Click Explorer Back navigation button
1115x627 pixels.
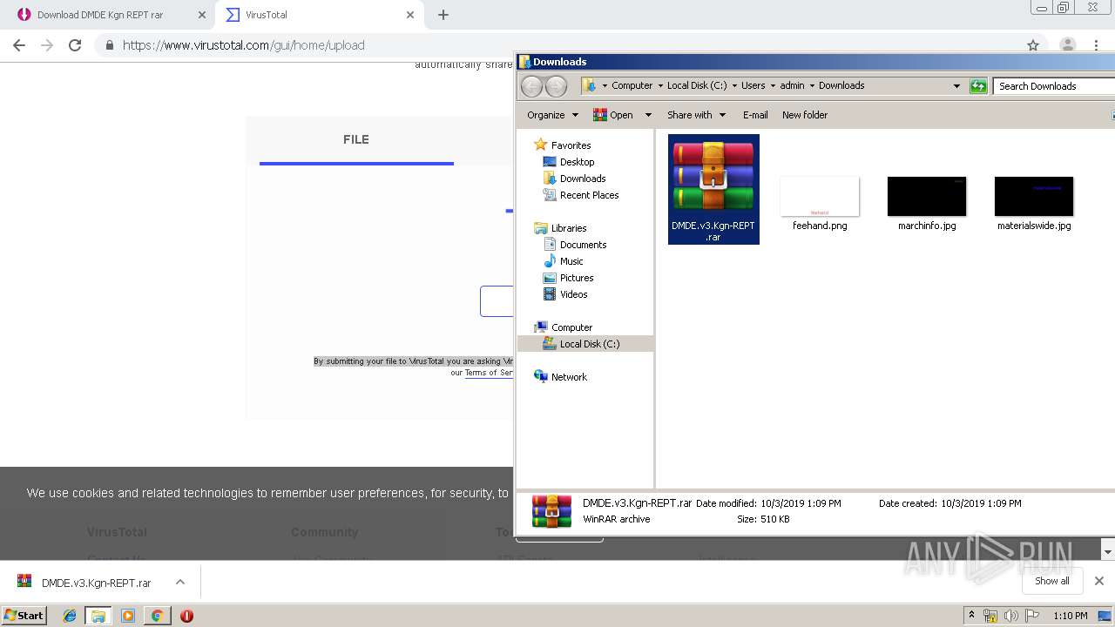click(531, 86)
